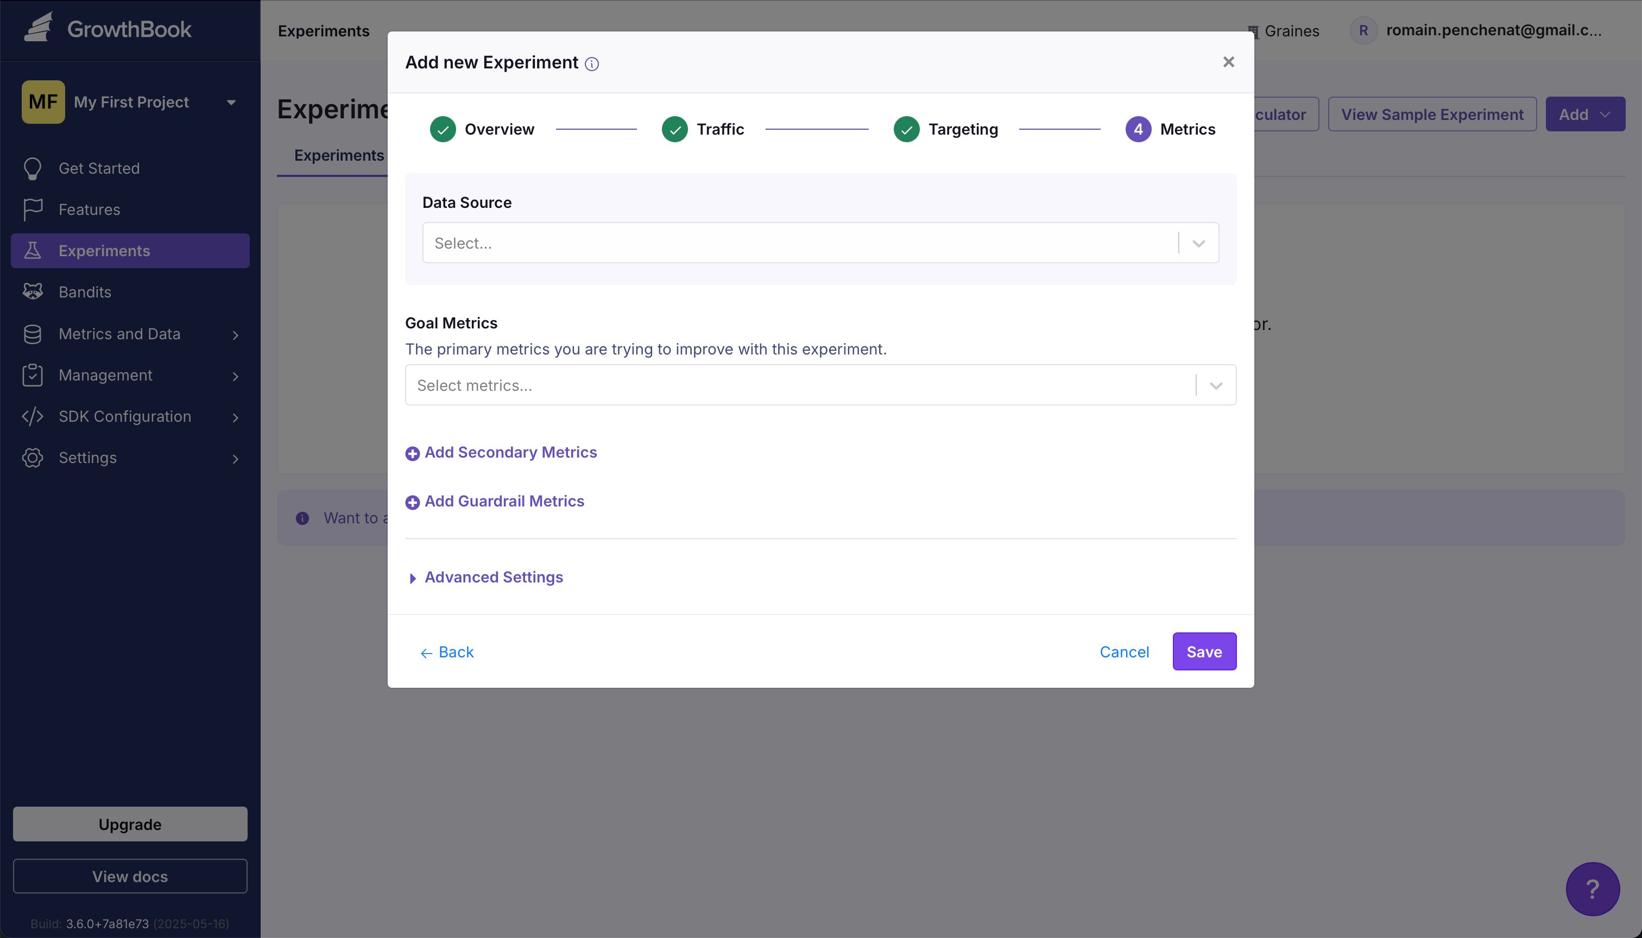The height and width of the screenshot is (938, 1642).
Task: Click the step 4 Metrics circle
Action: click(1138, 130)
